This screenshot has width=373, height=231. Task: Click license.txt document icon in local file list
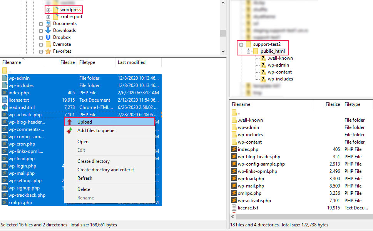(x=5, y=100)
